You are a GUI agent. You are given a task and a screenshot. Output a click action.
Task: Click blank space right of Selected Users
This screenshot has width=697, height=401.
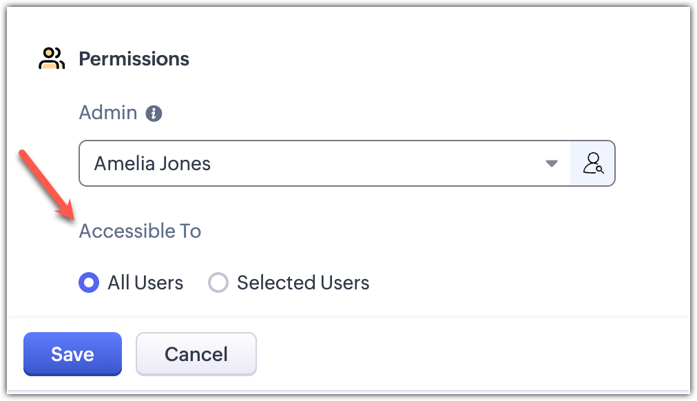click(517, 282)
